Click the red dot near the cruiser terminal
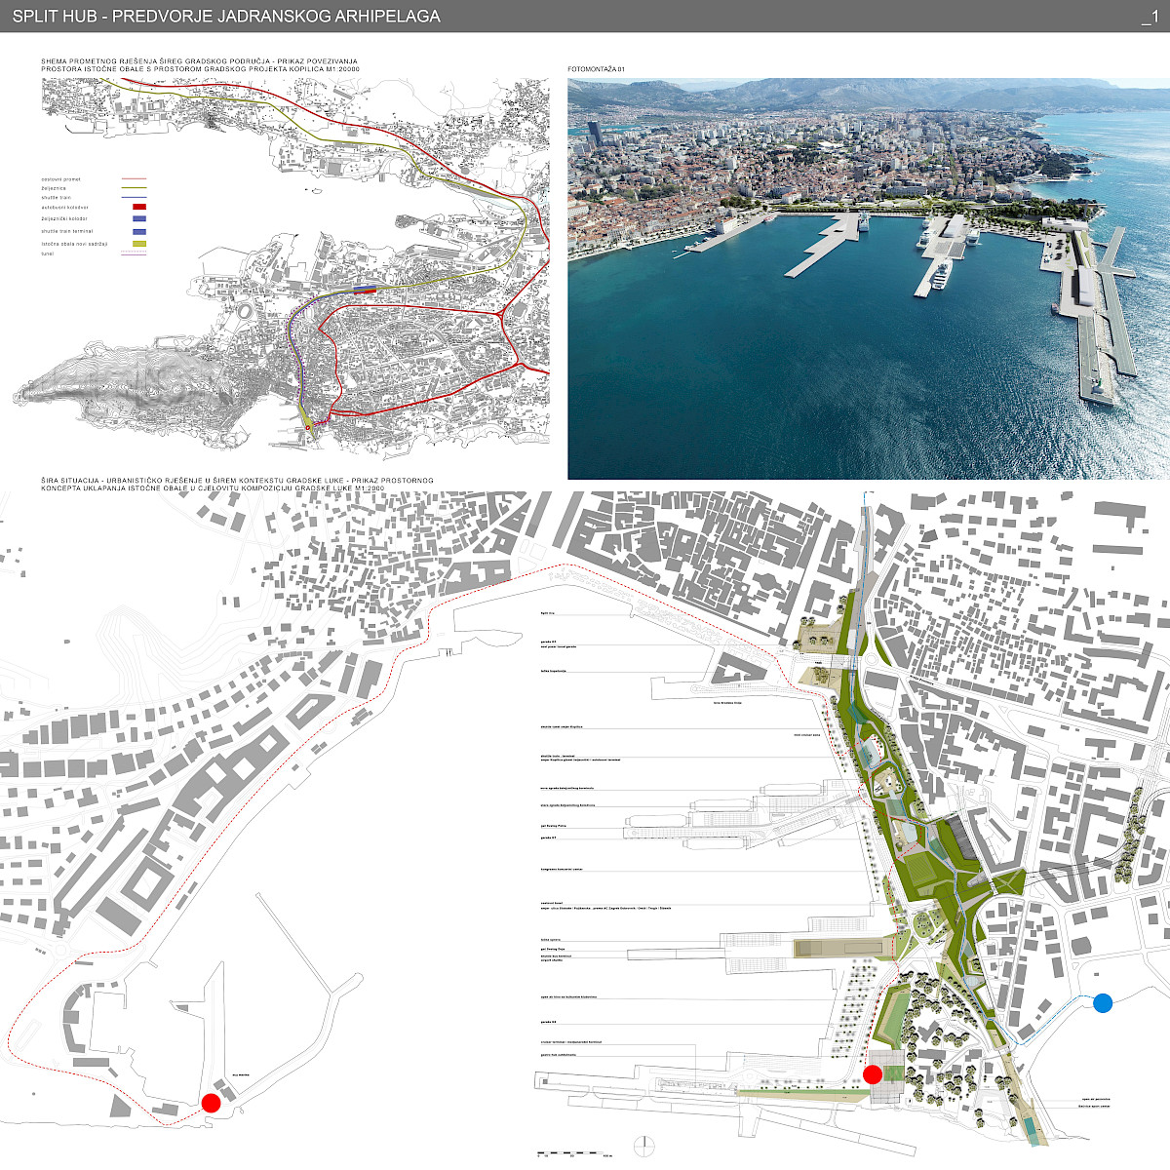 [x=873, y=1074]
